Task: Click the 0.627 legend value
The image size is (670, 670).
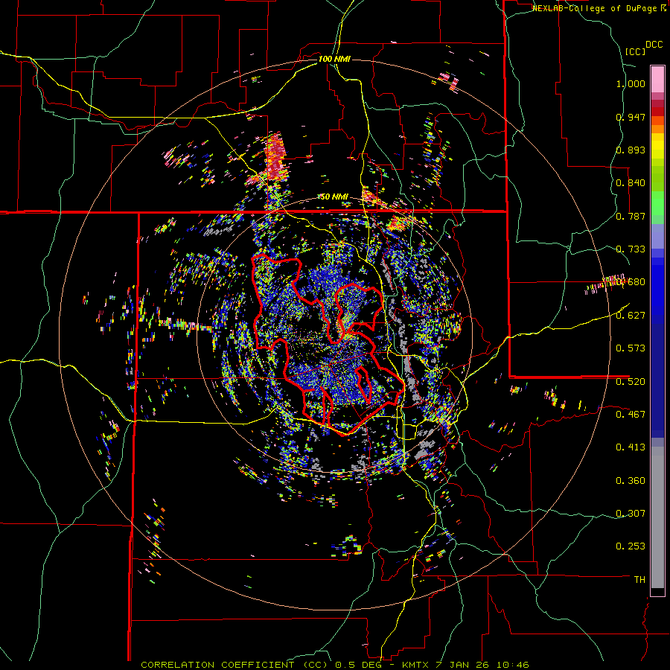Action: (x=631, y=316)
